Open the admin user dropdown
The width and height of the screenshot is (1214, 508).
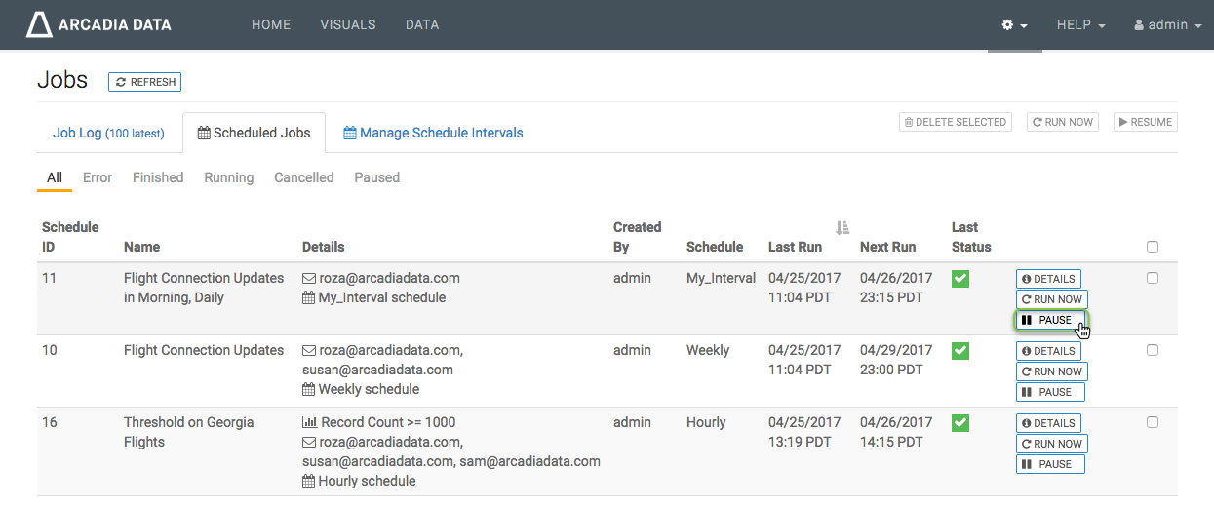point(1167,25)
